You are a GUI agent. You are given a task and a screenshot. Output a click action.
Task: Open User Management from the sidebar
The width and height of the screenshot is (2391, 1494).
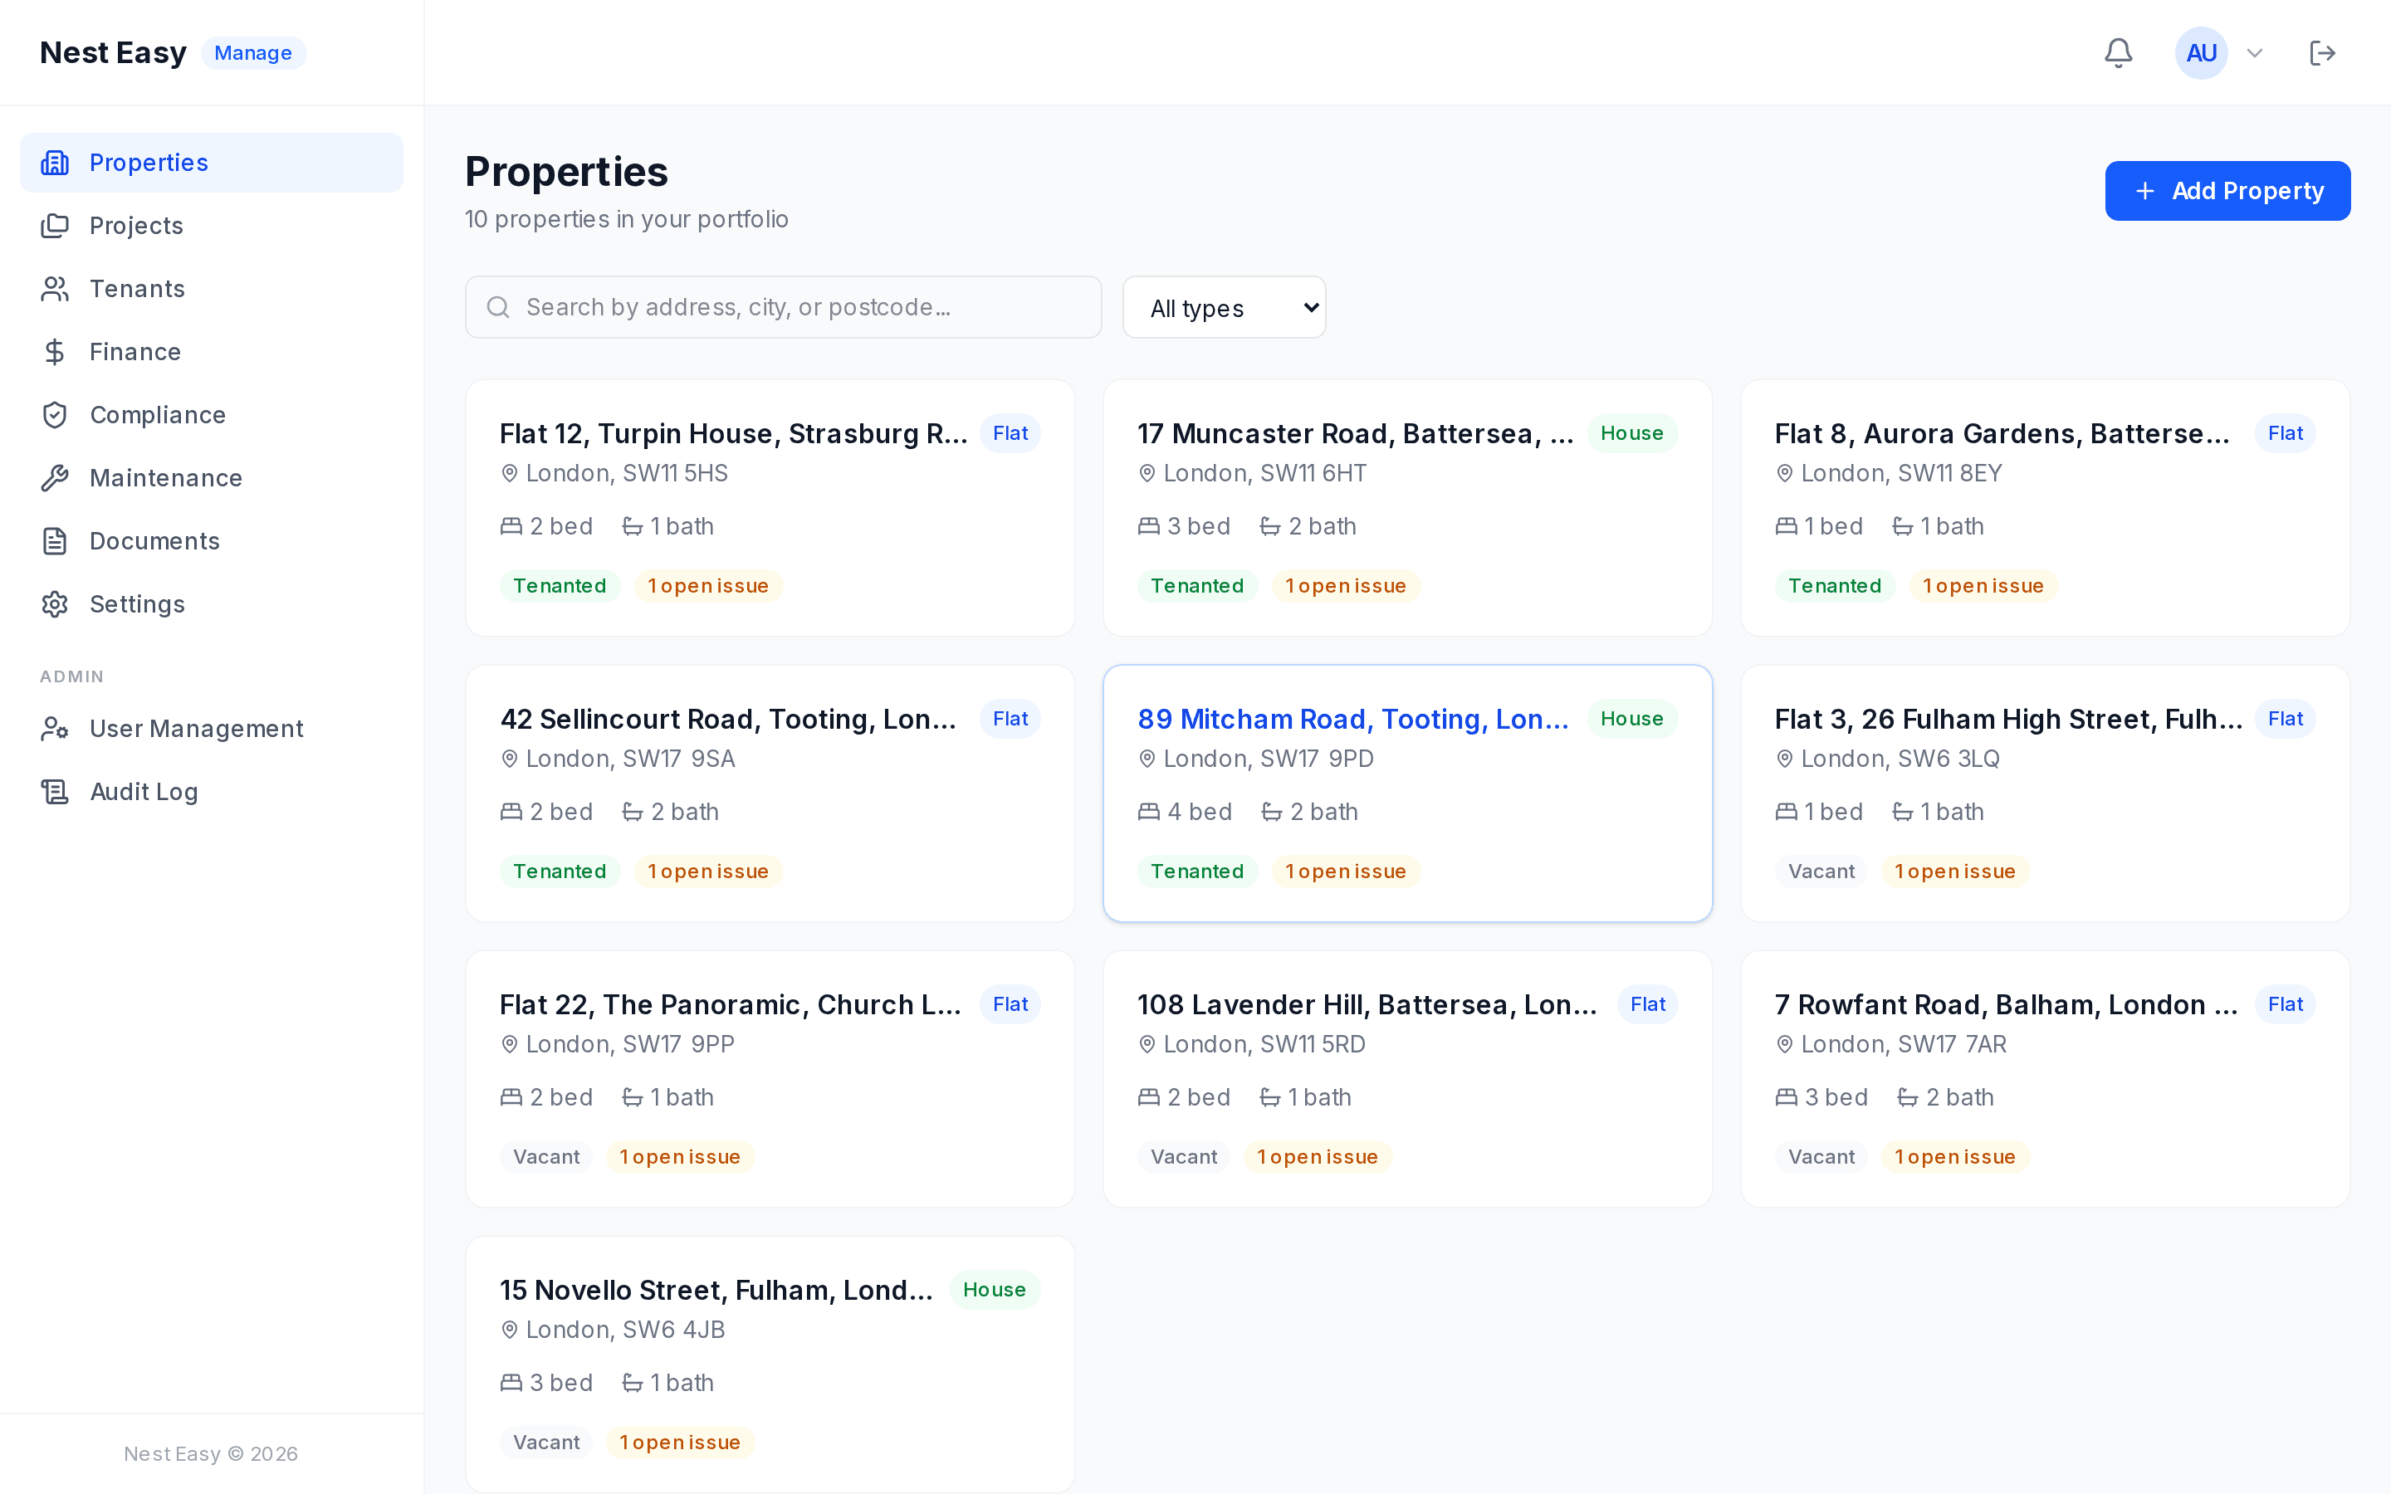[196, 728]
